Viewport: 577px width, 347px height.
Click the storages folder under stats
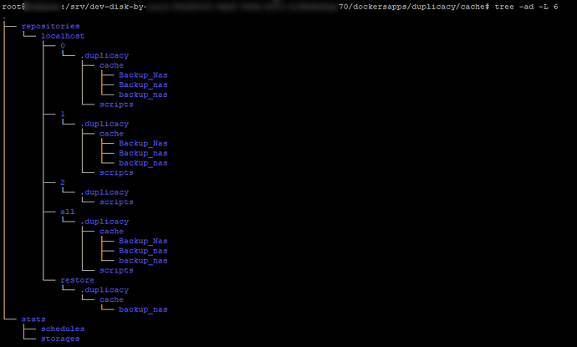point(60,339)
